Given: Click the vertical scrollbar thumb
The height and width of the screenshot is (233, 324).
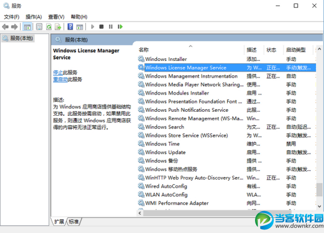Looking at the screenshot, I should coord(319,189).
